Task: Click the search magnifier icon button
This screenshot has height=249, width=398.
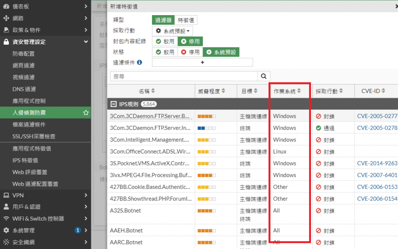Action: 264,77
